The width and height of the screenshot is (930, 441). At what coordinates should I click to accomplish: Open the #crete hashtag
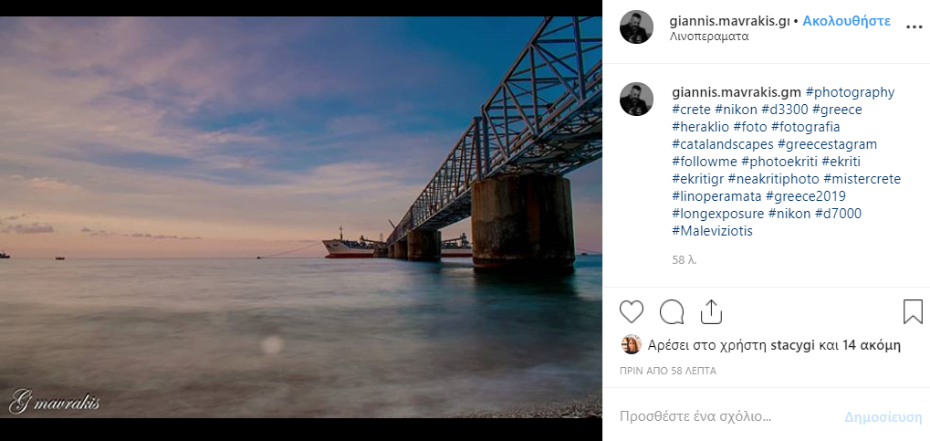tap(691, 110)
